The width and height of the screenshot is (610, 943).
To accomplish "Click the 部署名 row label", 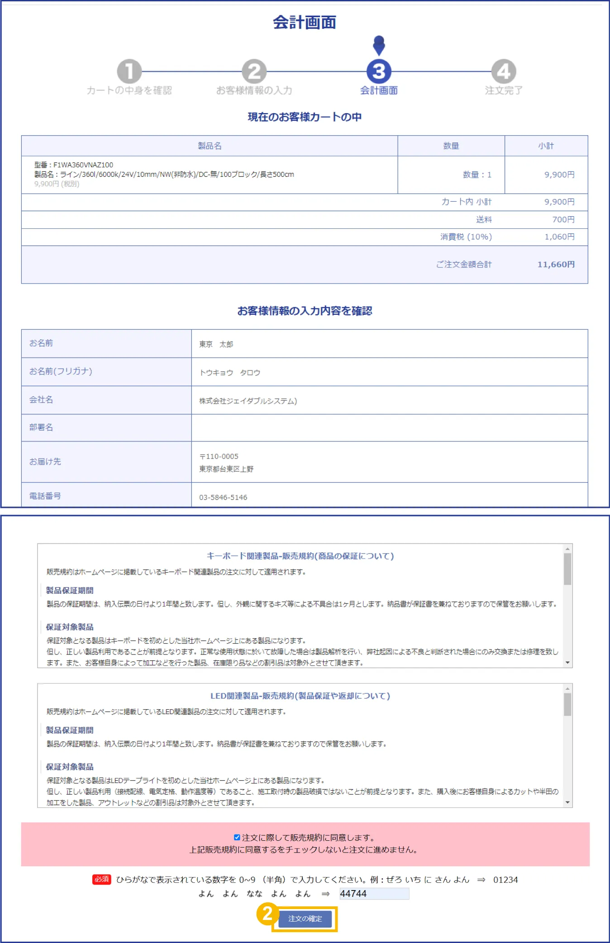I will click(x=41, y=427).
